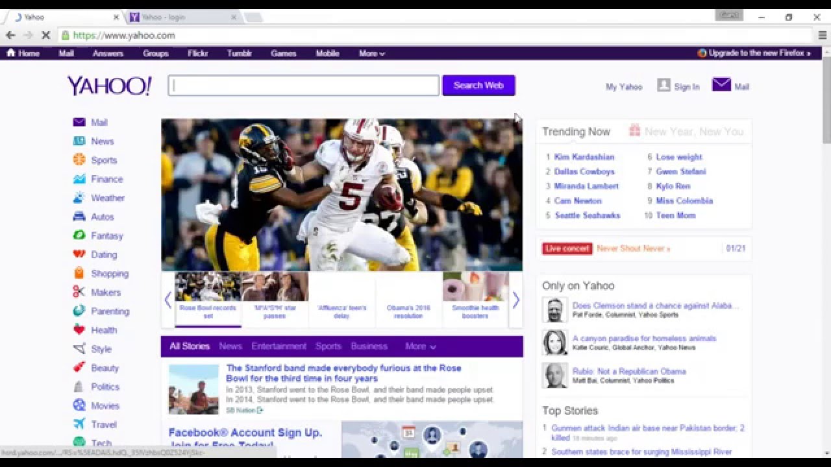Viewport: 831px width, 467px height.
Task: Select the Movies film reel icon
Action: (79, 405)
